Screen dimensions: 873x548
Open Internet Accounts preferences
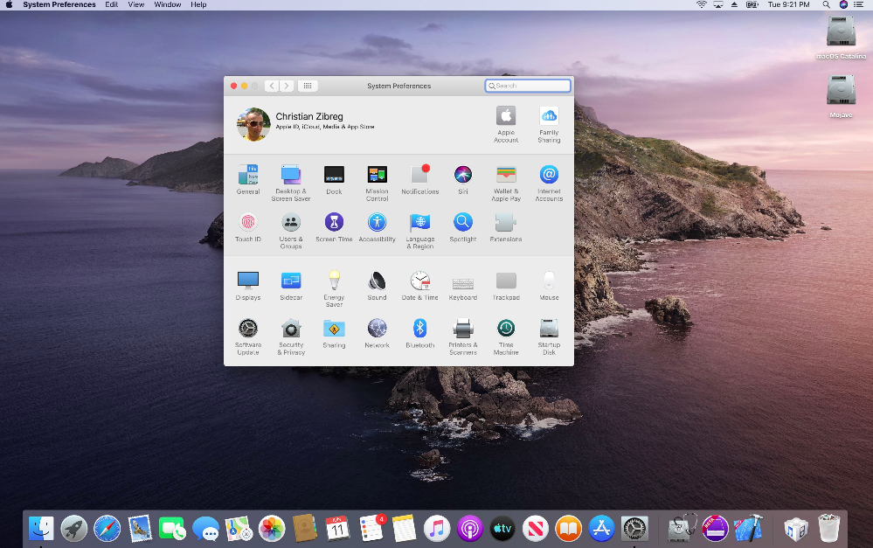point(549,176)
